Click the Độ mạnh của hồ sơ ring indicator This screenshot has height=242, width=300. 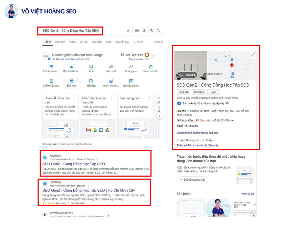click(147, 55)
